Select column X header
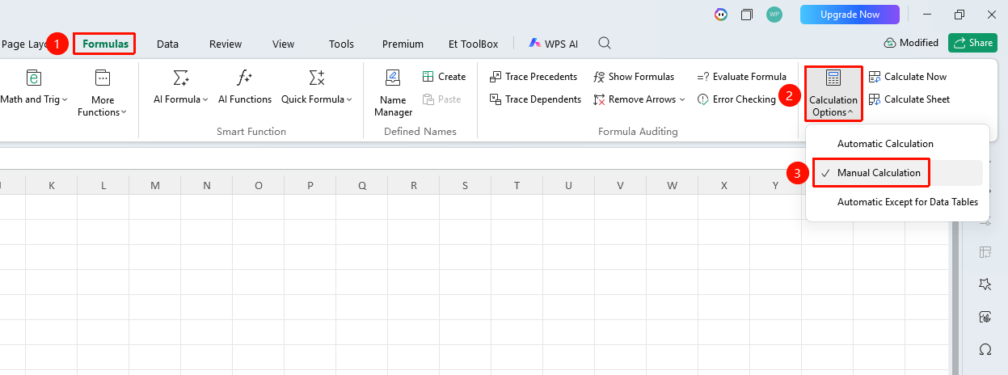Image resolution: width=1008 pixels, height=375 pixels. tap(724, 186)
